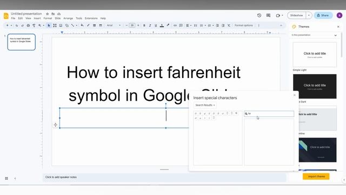Screen dimensions: 346x195
Task: Click the Zoom magnifier tool
Action: (x=40, y=25)
